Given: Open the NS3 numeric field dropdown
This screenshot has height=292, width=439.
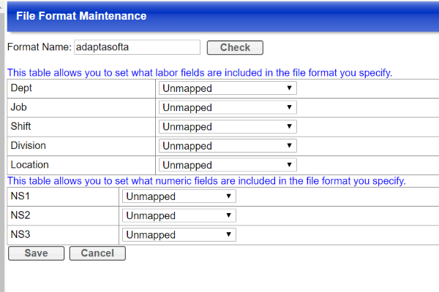Looking at the screenshot, I should tap(179, 234).
